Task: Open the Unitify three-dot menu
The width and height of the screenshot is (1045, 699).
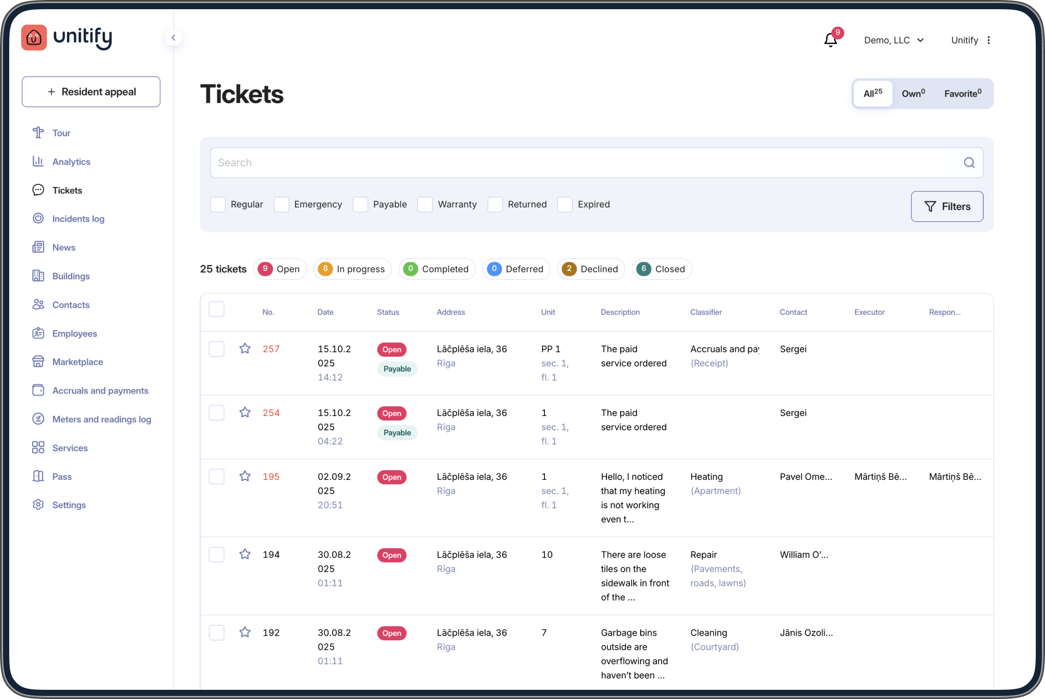Action: pos(989,40)
